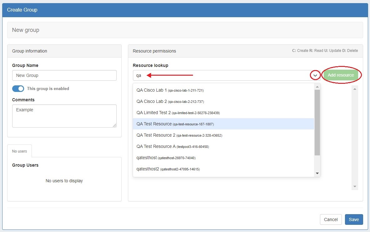Choose QA Test Resource 2 option
Viewport: 370px width, 232px height.
pos(179,135)
